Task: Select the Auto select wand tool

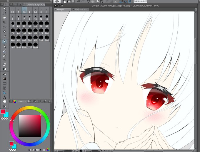Action: click(5, 32)
